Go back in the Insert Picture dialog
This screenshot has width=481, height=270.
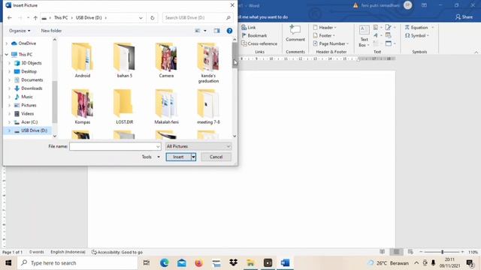coord(10,18)
